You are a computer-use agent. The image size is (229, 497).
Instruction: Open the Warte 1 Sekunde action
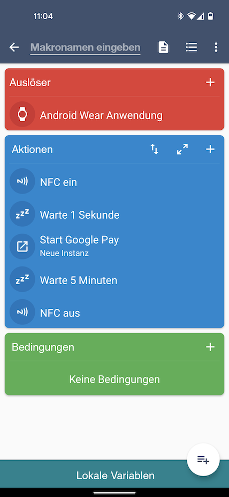tap(114, 214)
